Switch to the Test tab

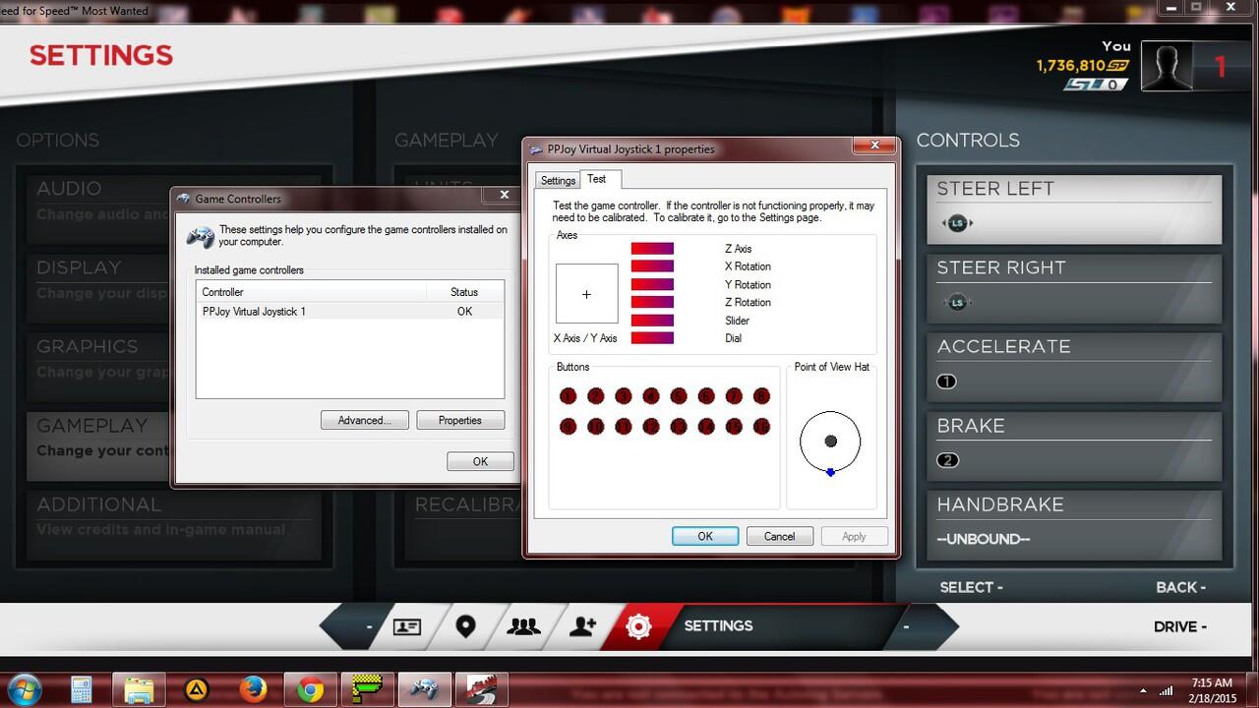point(598,180)
